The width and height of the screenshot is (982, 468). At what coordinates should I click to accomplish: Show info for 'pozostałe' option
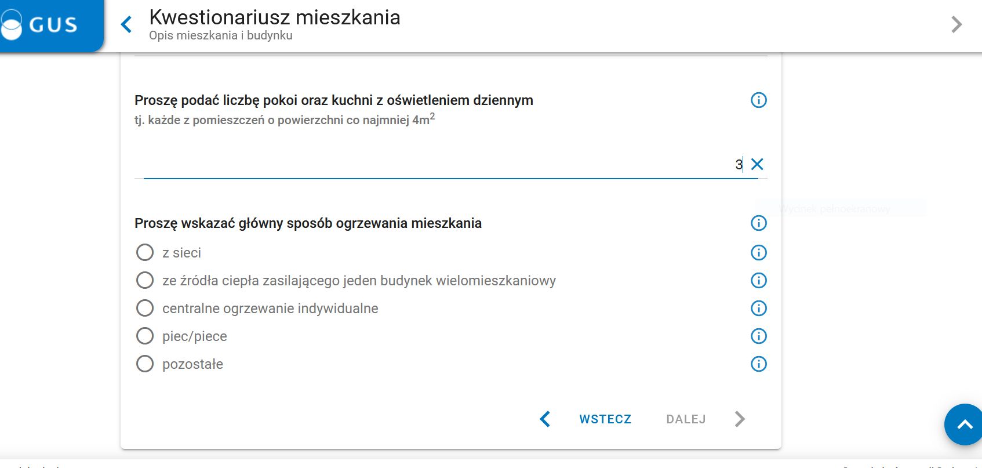click(x=758, y=364)
